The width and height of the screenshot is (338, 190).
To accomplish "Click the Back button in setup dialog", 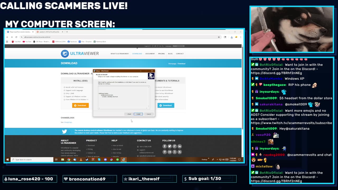I will coord(129,114).
